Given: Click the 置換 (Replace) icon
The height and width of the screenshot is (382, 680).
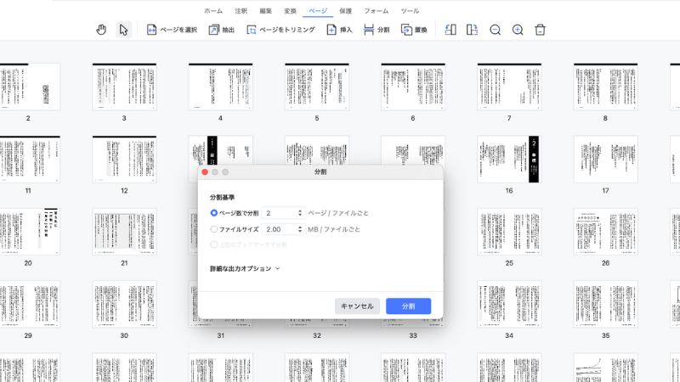Looking at the screenshot, I should coord(407,30).
